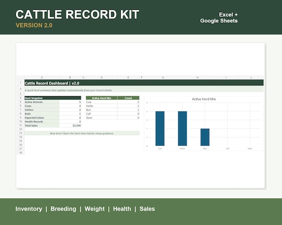Image resolution: width=282 pixels, height=225 pixels.
Task: Select the Active Herd Mix chart title
Action: click(x=204, y=99)
